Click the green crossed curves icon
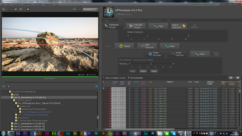Image resolution: width=242 pixels, height=136 pixels. click(x=80, y=9)
